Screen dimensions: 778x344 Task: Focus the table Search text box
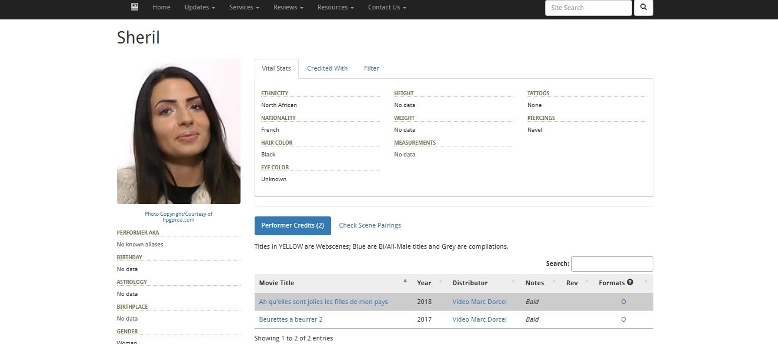[x=612, y=264]
